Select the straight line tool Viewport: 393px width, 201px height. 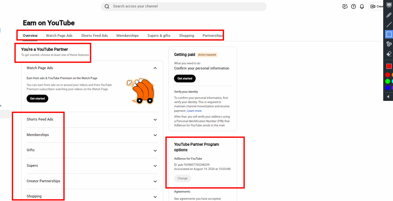[389, 25]
